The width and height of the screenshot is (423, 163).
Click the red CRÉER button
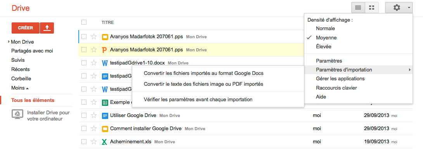coord(25,28)
